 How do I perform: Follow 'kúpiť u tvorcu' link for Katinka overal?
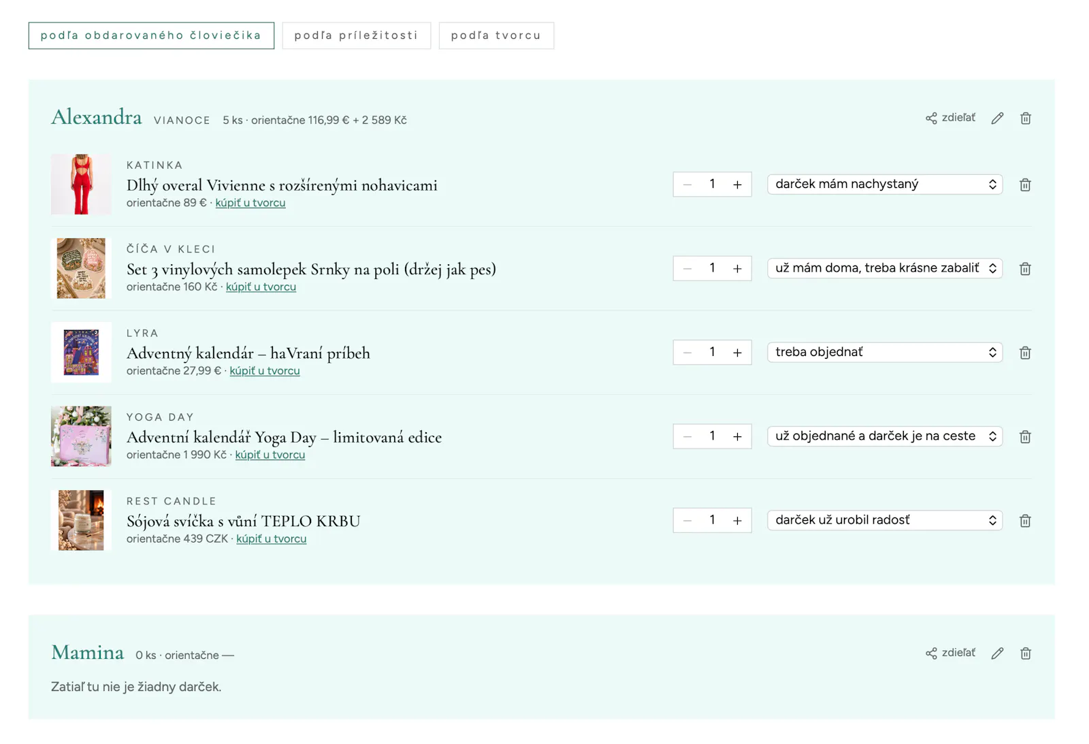coord(250,203)
